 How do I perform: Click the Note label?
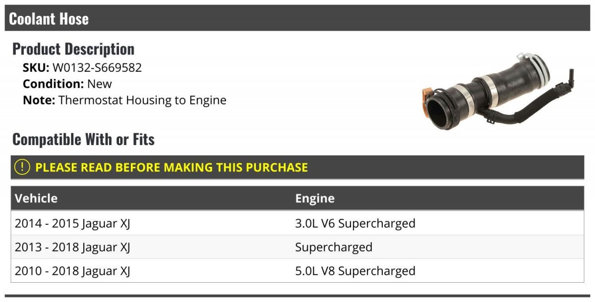(39, 100)
